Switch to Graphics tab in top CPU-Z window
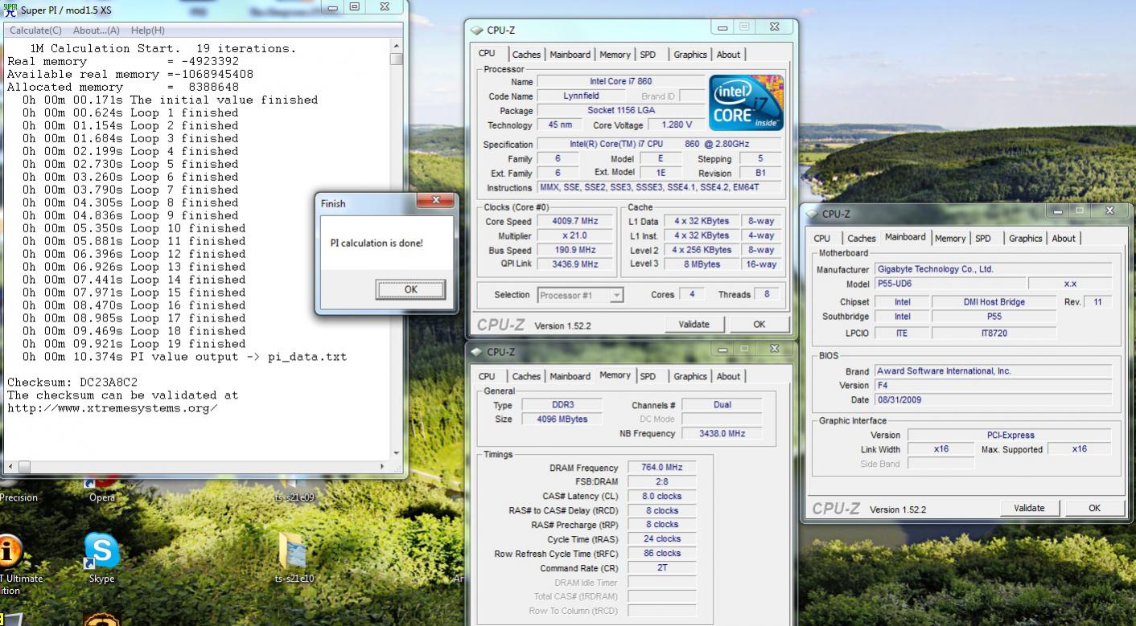This screenshot has width=1136, height=626. pos(690,55)
